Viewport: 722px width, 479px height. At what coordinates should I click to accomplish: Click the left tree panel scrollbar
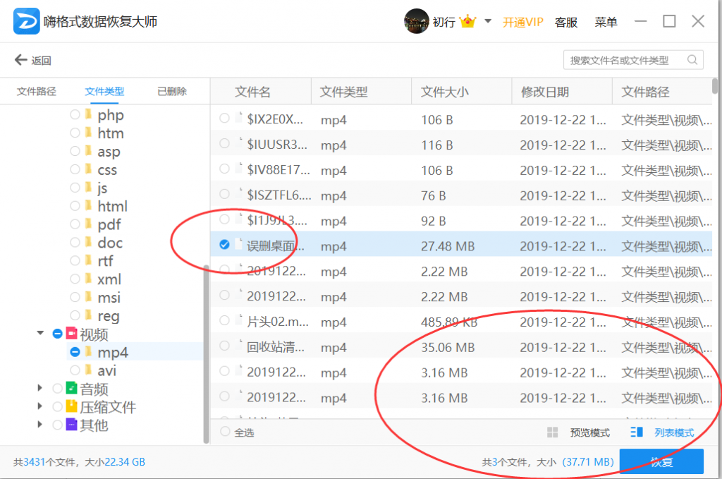(x=206, y=353)
